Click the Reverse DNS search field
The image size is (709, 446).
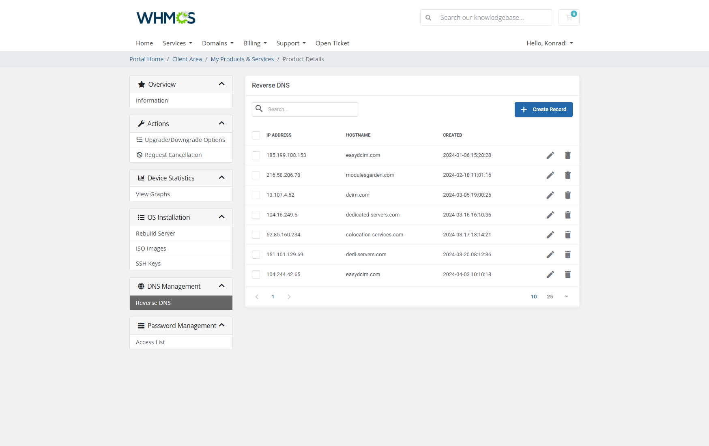(310, 109)
